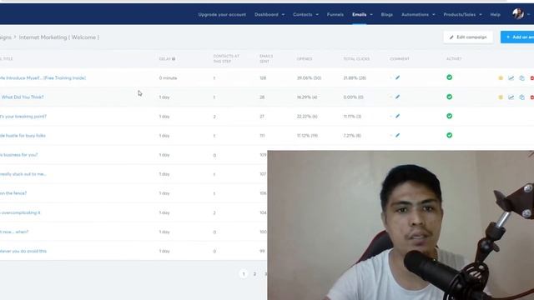Edit comment pencil for 'What Did You Think?' email
The width and height of the screenshot is (534, 300).
click(x=397, y=97)
